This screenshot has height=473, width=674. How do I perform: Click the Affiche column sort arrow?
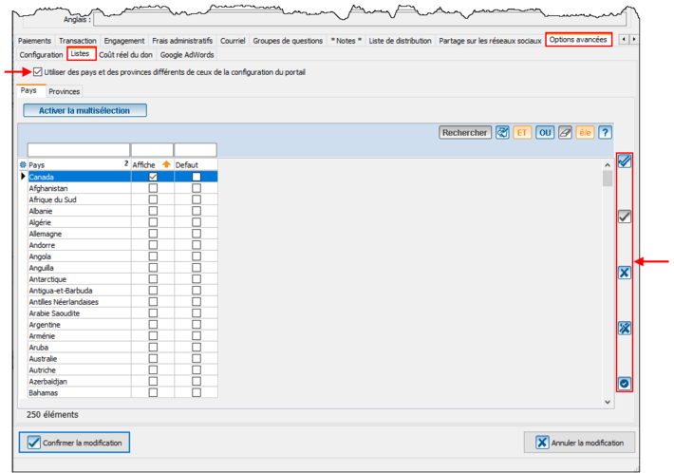click(x=166, y=164)
